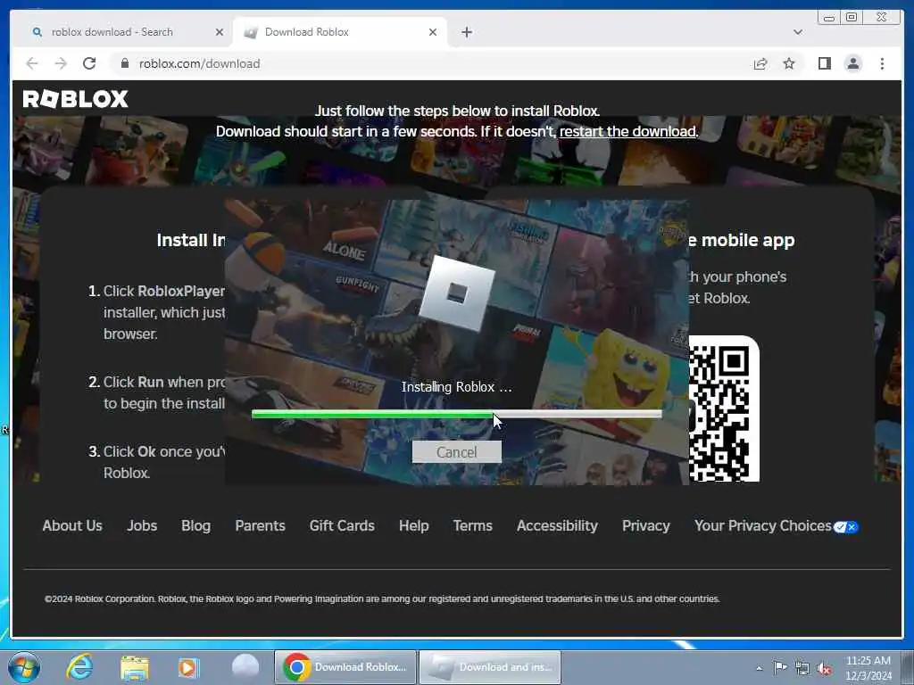Click 'Just follow the steps below' text

click(457, 111)
